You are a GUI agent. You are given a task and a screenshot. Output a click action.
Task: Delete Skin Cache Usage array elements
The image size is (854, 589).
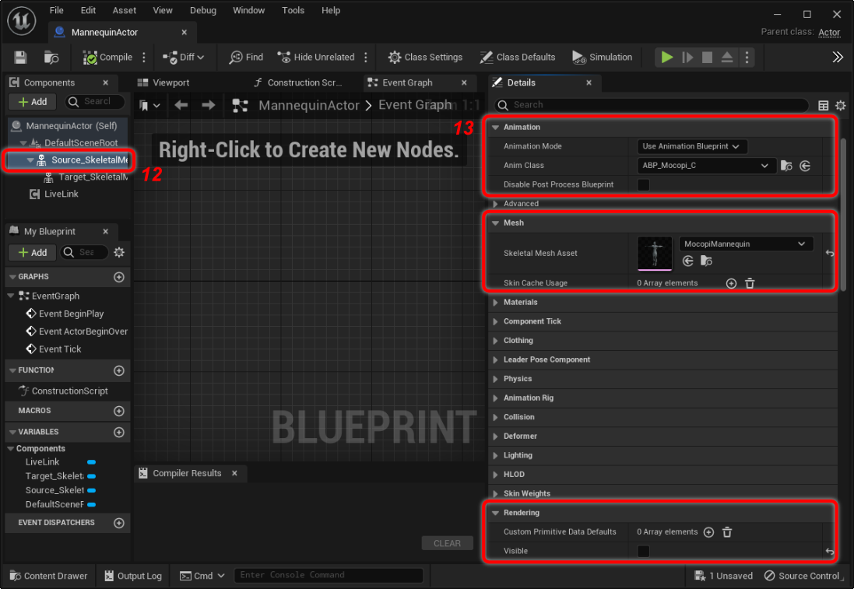click(x=750, y=283)
